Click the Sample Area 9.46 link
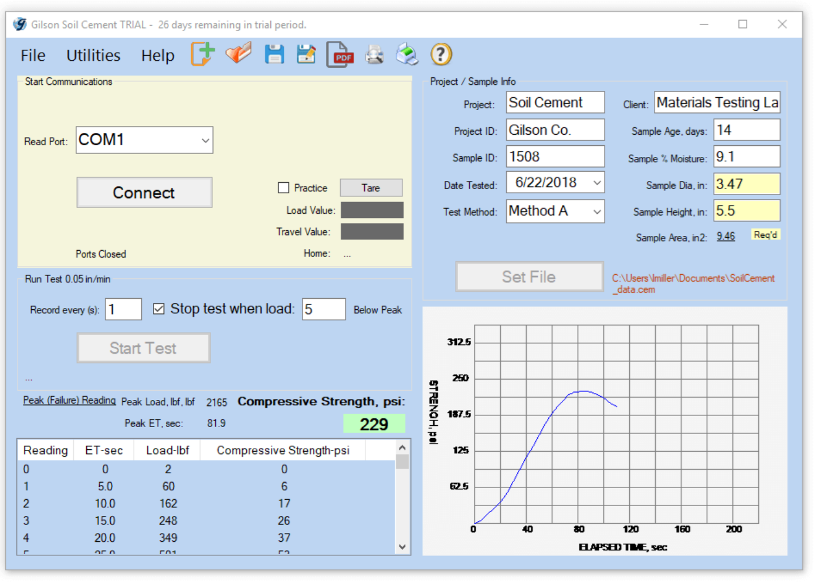 [725, 236]
